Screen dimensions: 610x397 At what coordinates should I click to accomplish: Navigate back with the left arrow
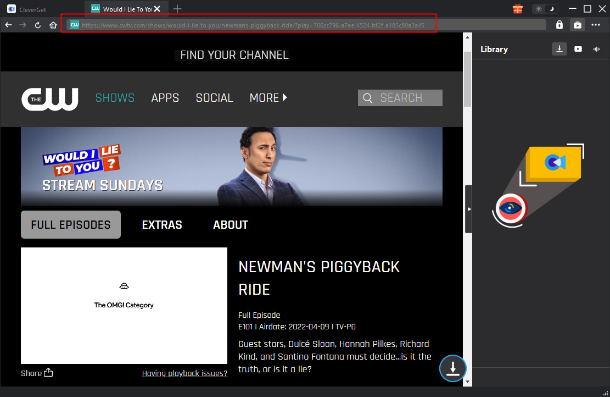[x=8, y=25]
